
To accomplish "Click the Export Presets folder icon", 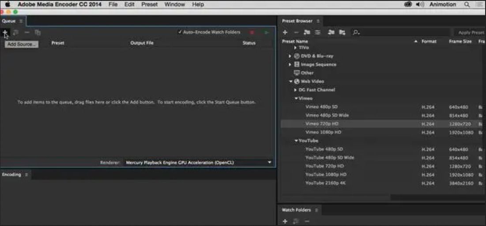I will (x=342, y=32).
